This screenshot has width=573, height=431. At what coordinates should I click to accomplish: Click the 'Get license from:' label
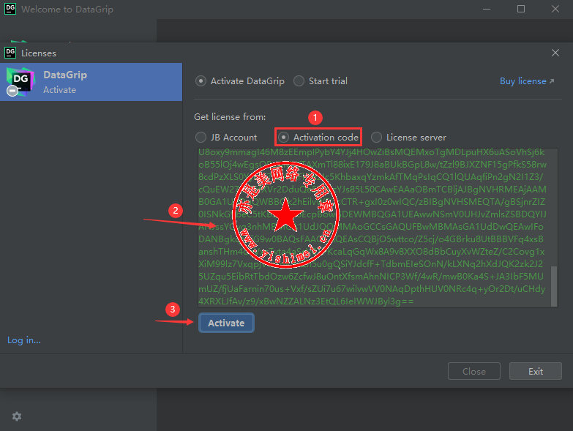(230, 117)
